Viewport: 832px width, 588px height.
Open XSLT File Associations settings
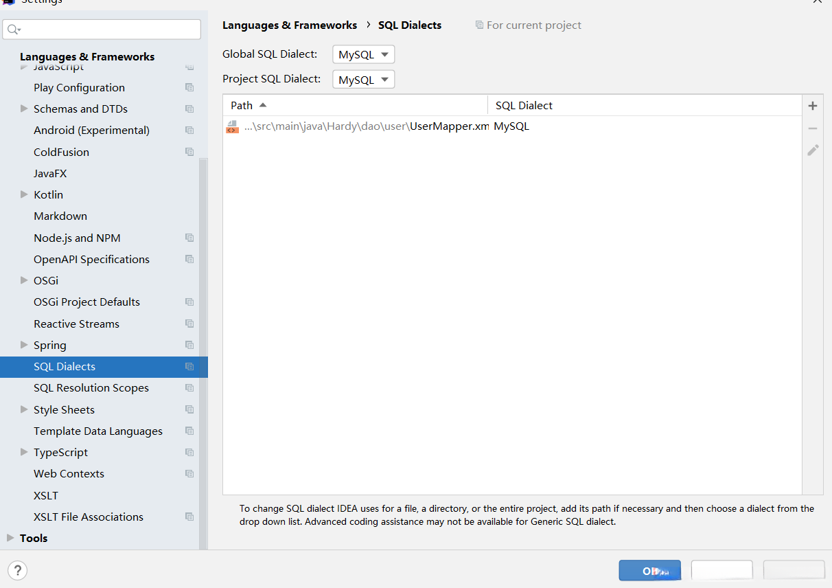(89, 517)
